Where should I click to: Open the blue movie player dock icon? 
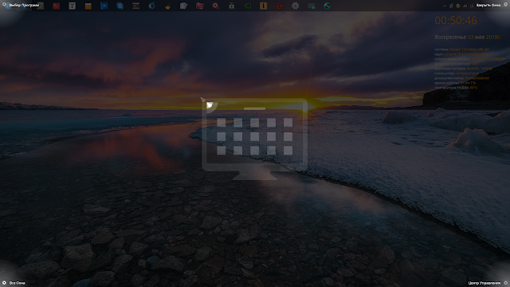[104, 6]
